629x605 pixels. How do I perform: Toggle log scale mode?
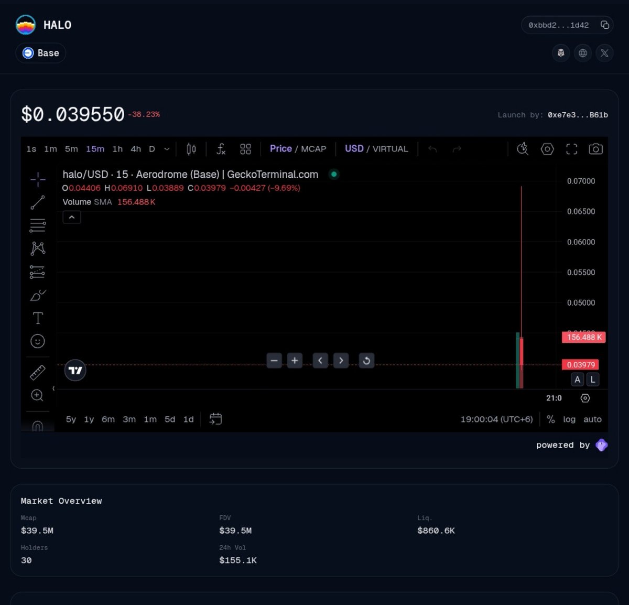click(569, 419)
